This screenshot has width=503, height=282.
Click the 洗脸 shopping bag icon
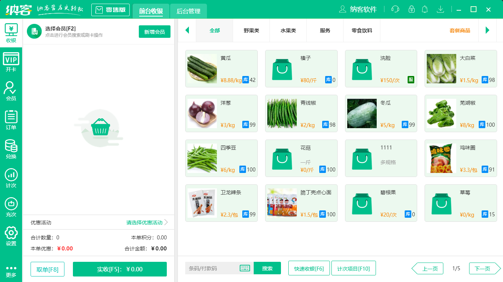click(x=362, y=69)
